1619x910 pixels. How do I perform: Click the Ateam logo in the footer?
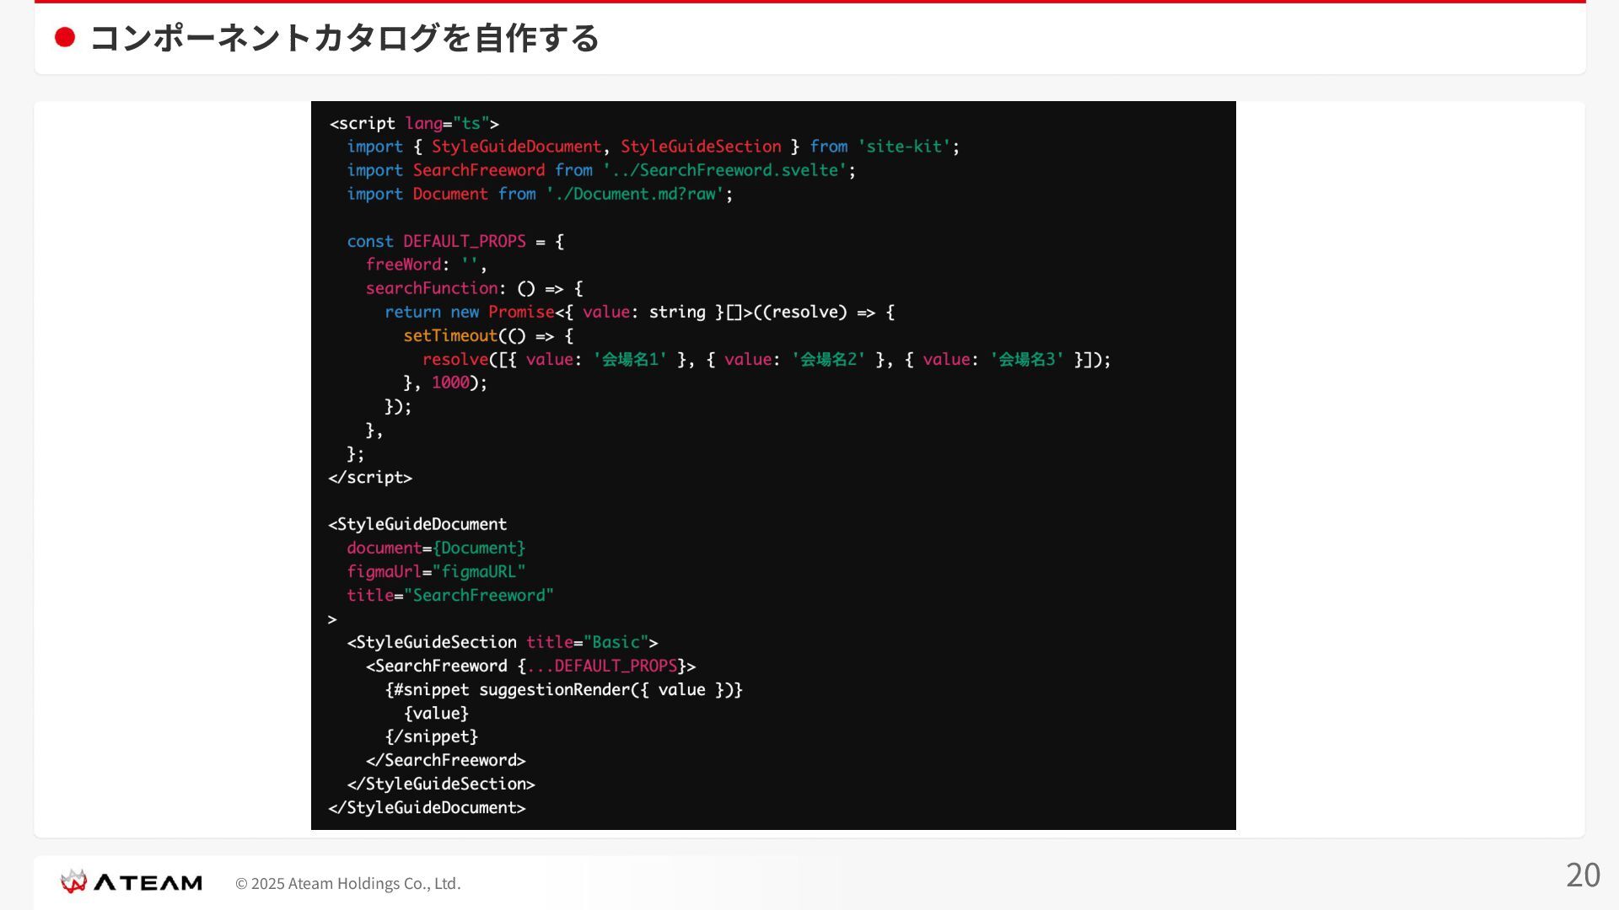coord(132,882)
